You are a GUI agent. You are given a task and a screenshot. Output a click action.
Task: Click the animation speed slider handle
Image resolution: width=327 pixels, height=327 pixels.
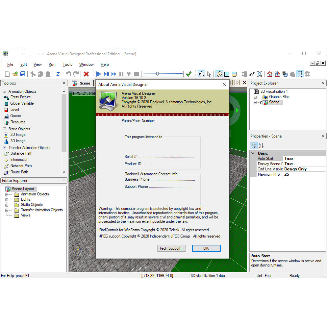pos(158,74)
